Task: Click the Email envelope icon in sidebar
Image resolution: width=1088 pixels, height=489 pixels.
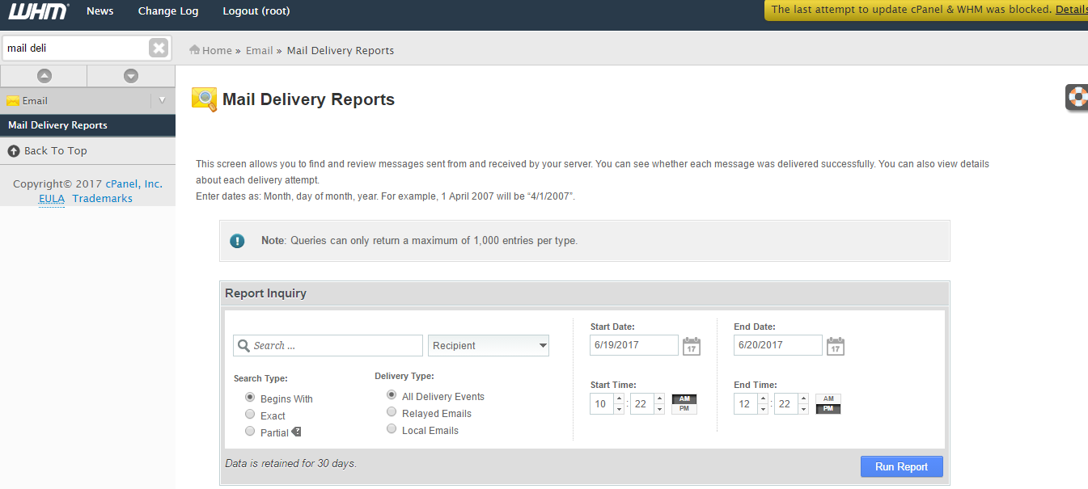Action: 13,101
